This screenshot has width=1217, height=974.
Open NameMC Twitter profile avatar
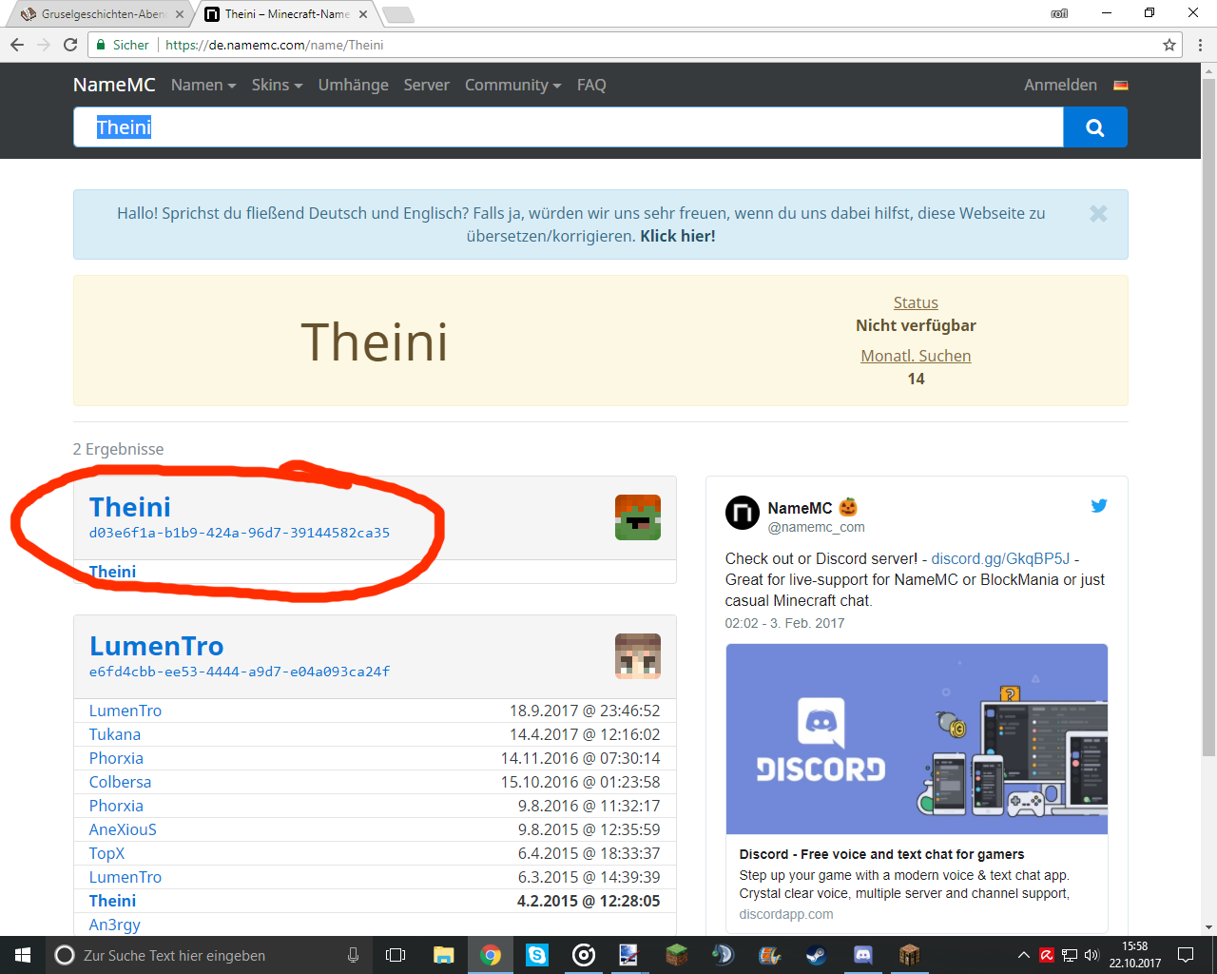(x=743, y=513)
